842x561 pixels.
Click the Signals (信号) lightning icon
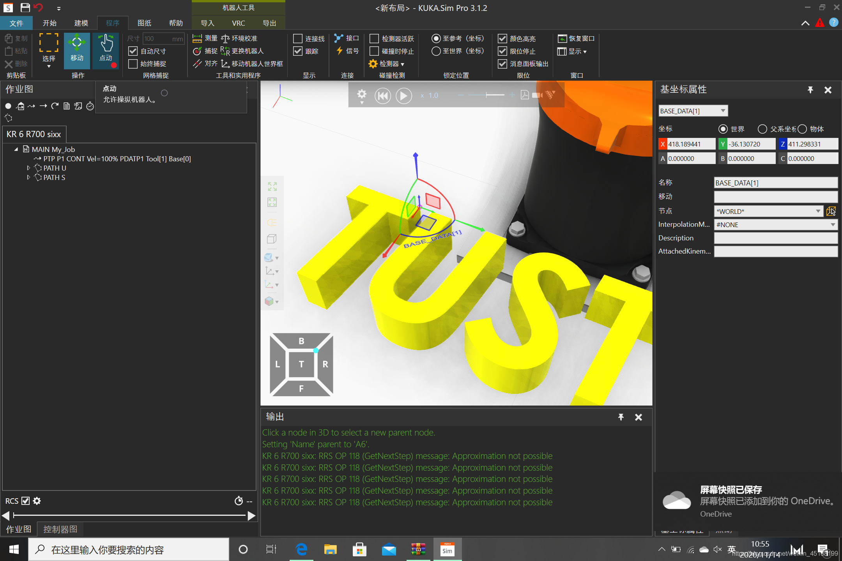tap(340, 51)
